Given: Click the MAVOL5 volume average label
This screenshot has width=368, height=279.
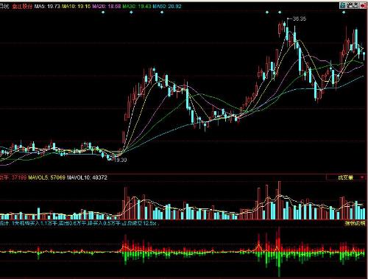Looking at the screenshot, I should (47, 177).
